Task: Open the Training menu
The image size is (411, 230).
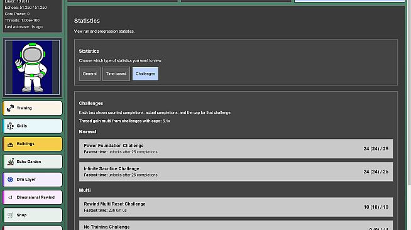Action: pyautogui.click(x=33, y=108)
